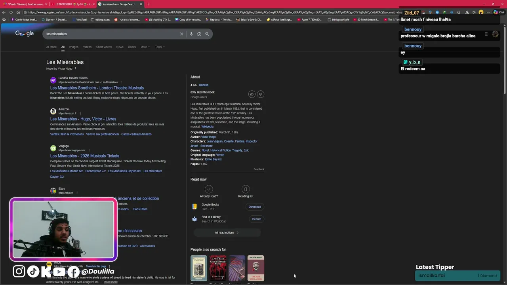Click Read more on the IMDb snippet
Screen dimensions: 507x285
(111, 282)
